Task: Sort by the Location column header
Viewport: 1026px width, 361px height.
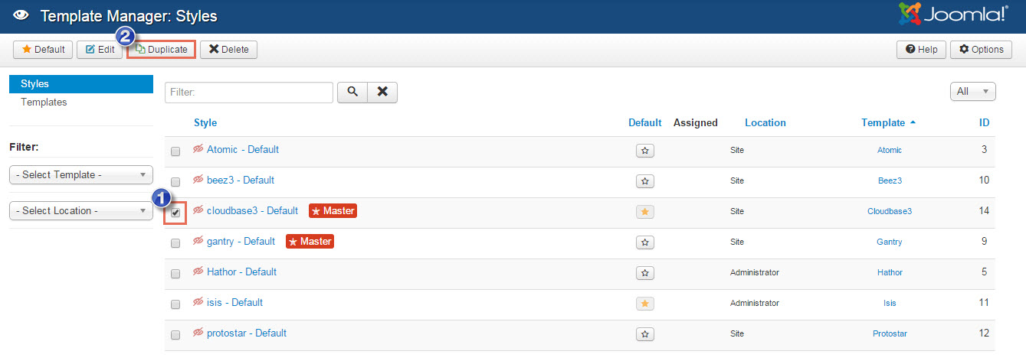Action: pyautogui.click(x=765, y=122)
